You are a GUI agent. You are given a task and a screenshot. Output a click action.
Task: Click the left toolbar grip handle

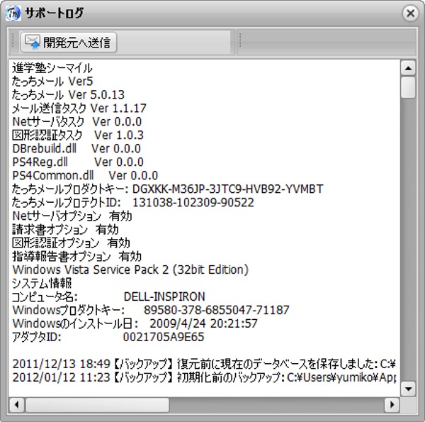point(13,41)
